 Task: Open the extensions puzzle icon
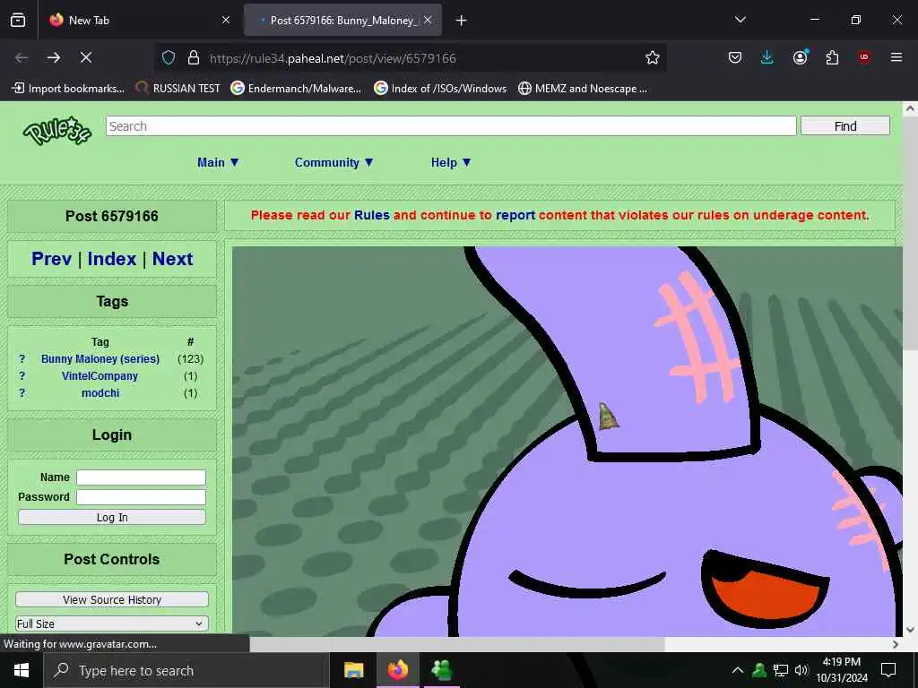[832, 57]
